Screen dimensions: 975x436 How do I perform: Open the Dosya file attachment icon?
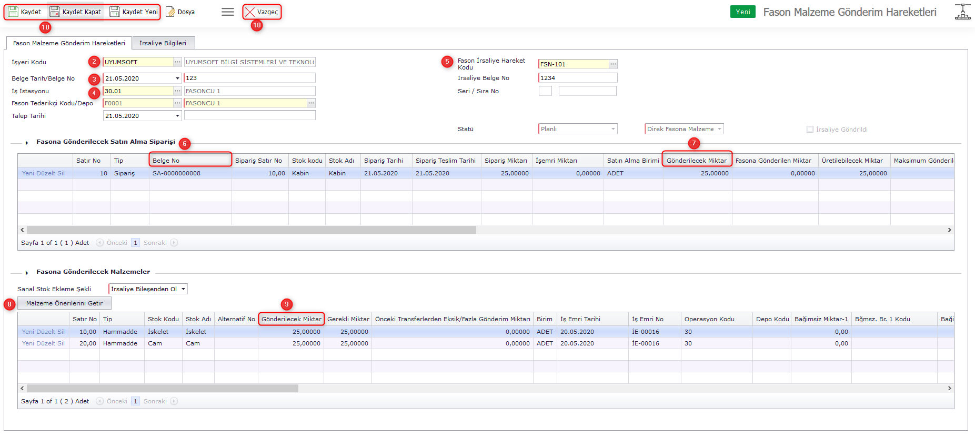170,12
